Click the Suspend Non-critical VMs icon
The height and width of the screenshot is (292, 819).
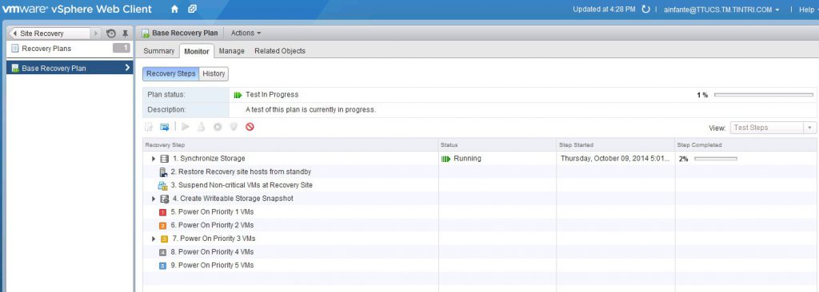point(162,185)
